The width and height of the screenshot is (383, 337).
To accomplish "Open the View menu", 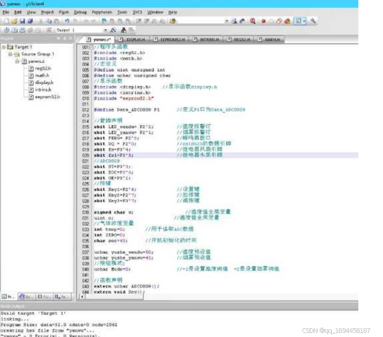I will click(31, 12).
